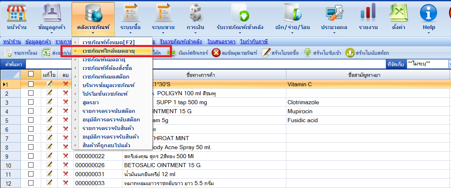
Task: Toggle the select-all checkbox in table header
Action: point(31,74)
